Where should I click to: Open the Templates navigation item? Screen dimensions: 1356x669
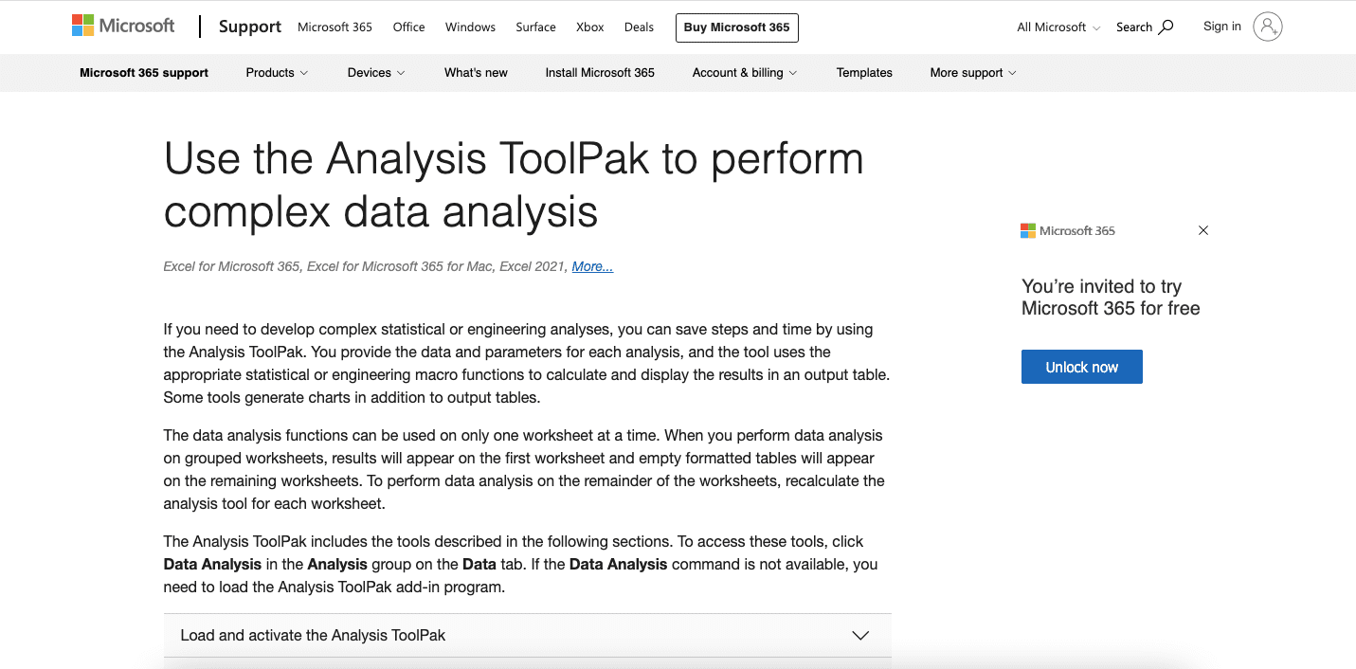coord(864,73)
